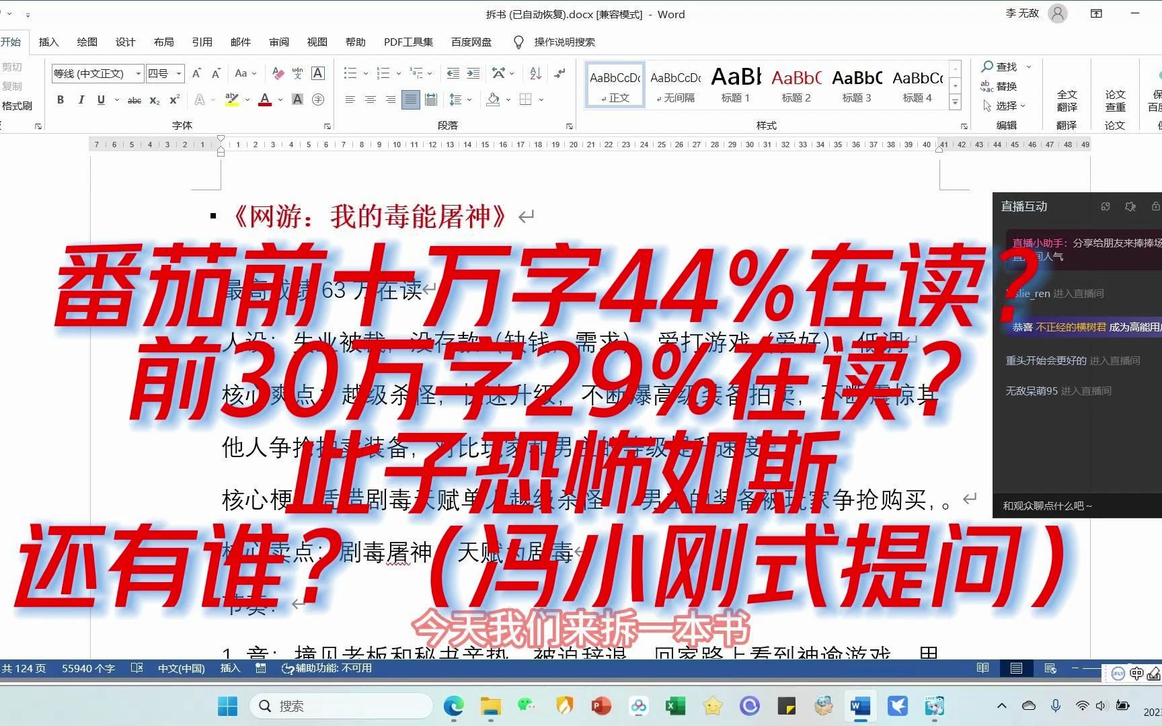Open File Explorer from taskbar

click(491, 706)
